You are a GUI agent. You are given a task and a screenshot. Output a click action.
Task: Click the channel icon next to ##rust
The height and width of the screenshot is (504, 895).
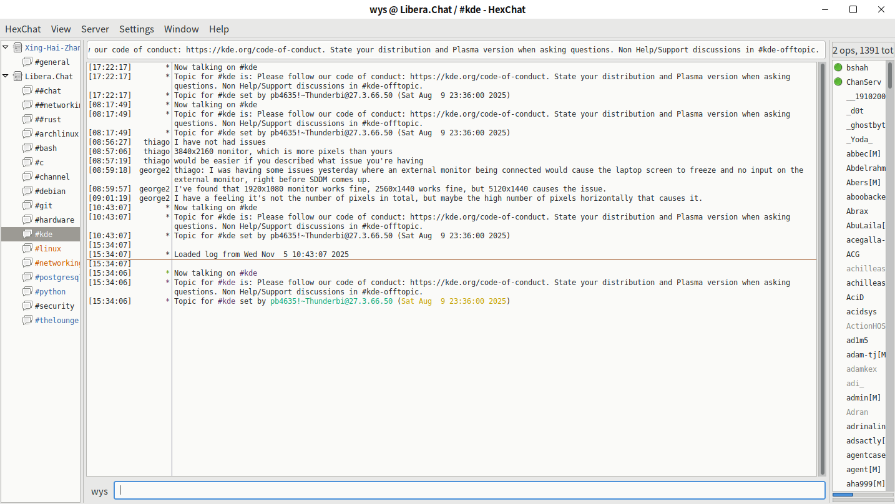pos(27,119)
